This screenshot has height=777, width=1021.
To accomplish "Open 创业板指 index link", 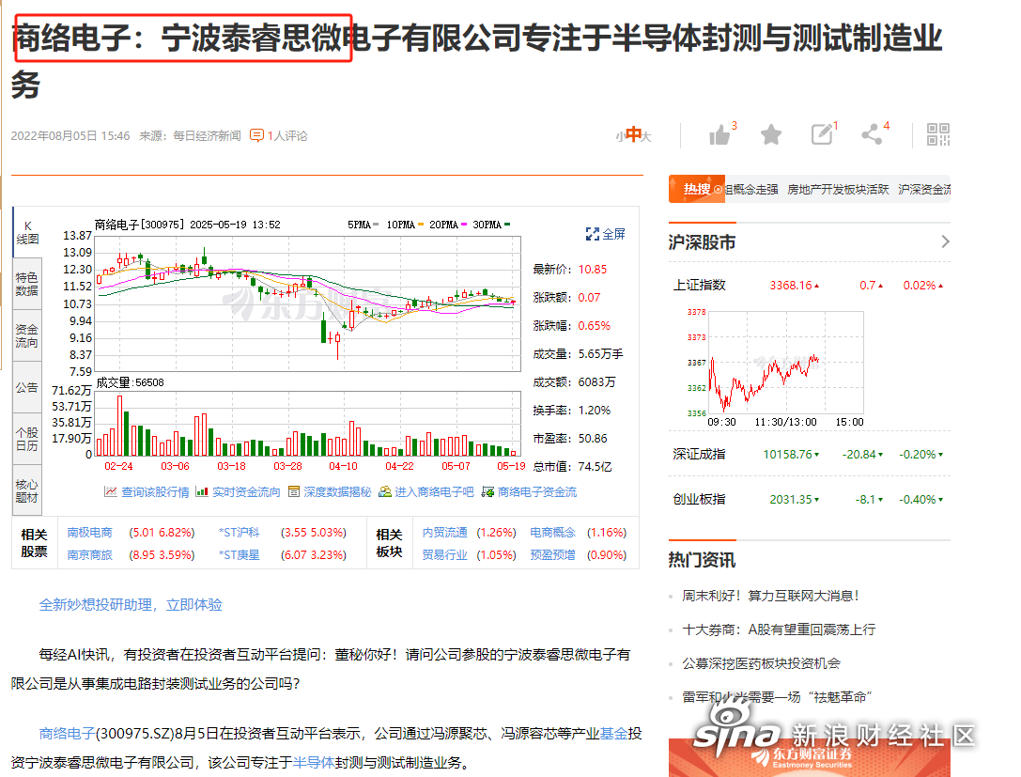I will click(700, 500).
